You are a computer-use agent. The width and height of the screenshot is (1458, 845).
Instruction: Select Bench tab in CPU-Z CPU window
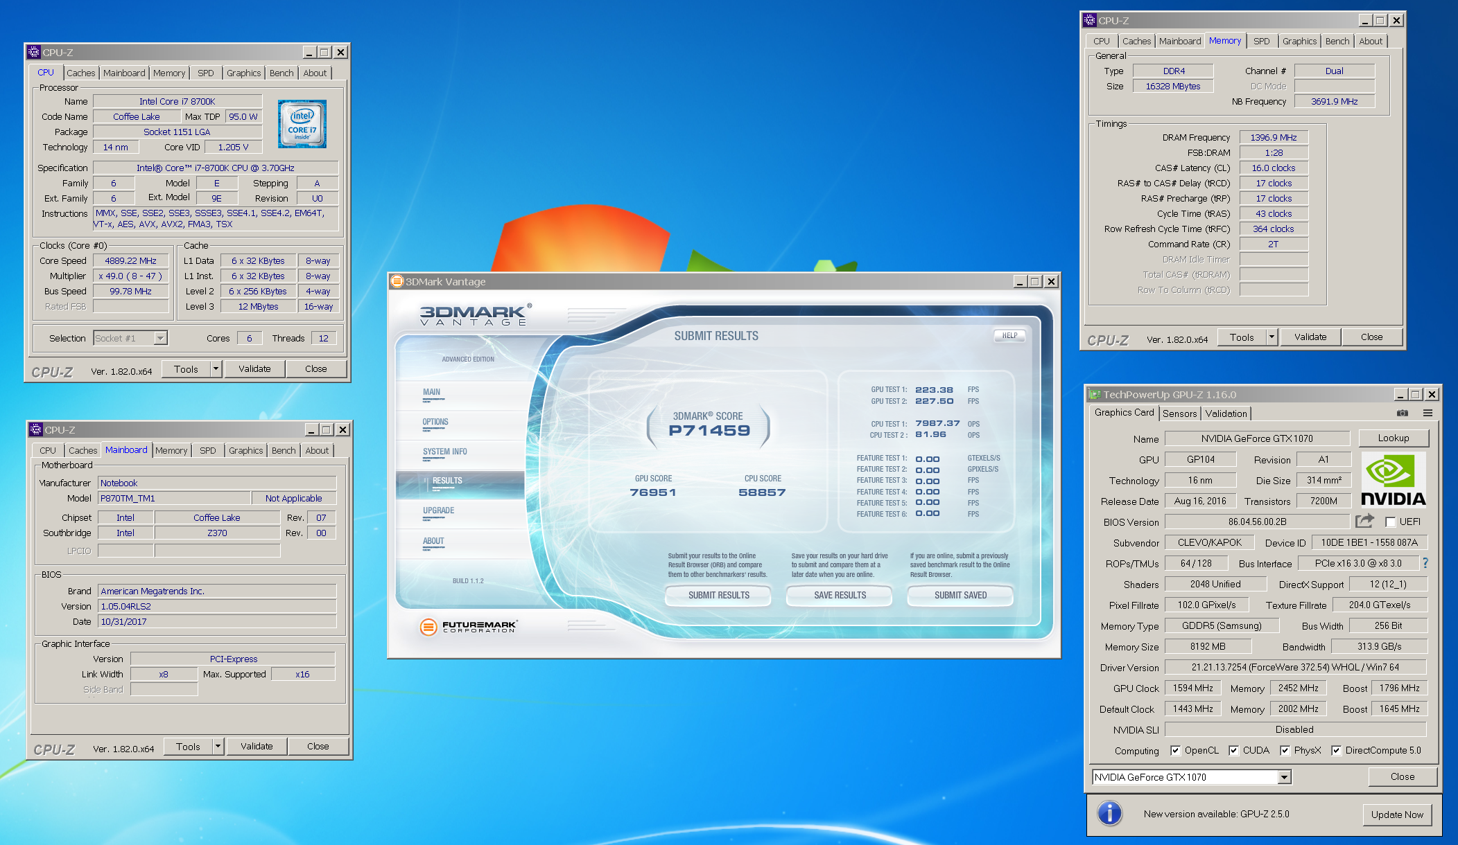click(281, 73)
